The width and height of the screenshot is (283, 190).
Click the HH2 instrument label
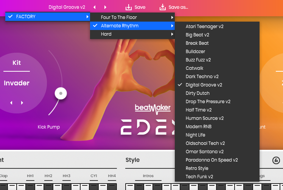click(x=48, y=176)
